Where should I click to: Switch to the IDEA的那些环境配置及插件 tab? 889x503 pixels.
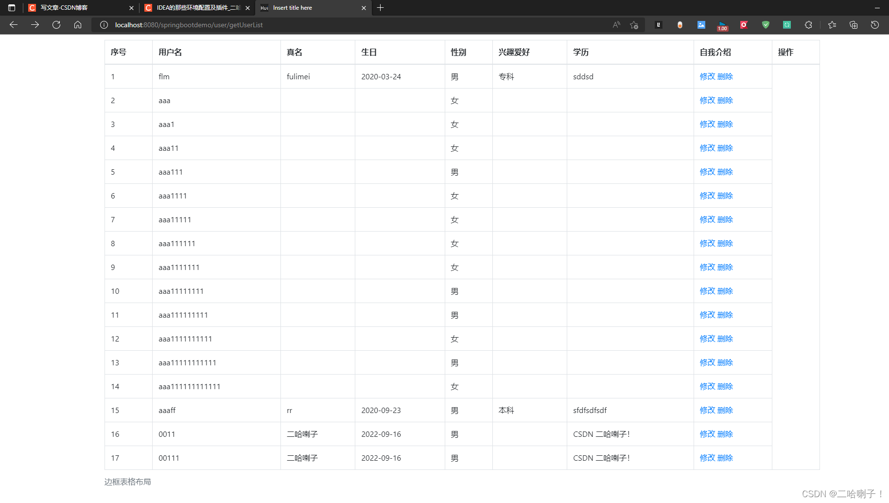pos(197,8)
